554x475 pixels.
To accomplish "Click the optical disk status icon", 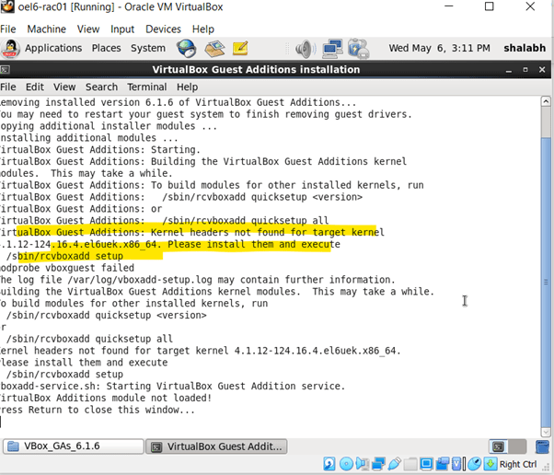I will pos(346,464).
